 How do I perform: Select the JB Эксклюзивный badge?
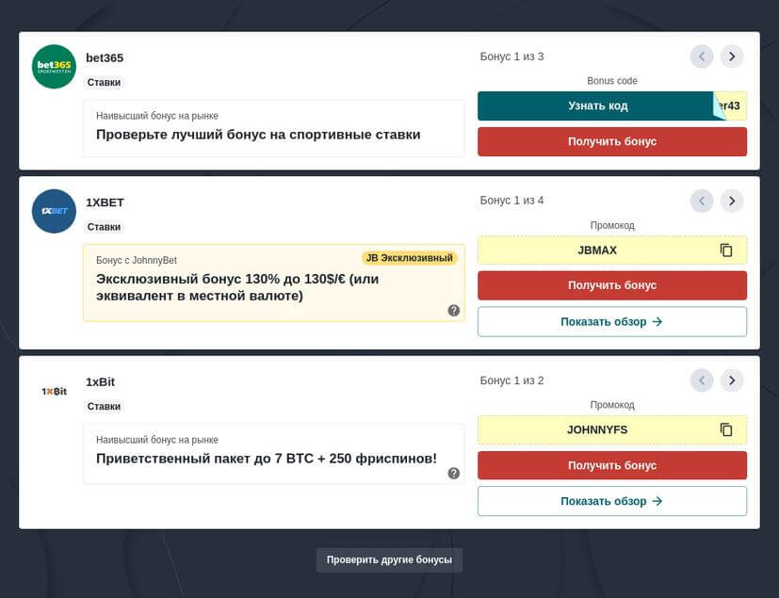click(x=409, y=258)
